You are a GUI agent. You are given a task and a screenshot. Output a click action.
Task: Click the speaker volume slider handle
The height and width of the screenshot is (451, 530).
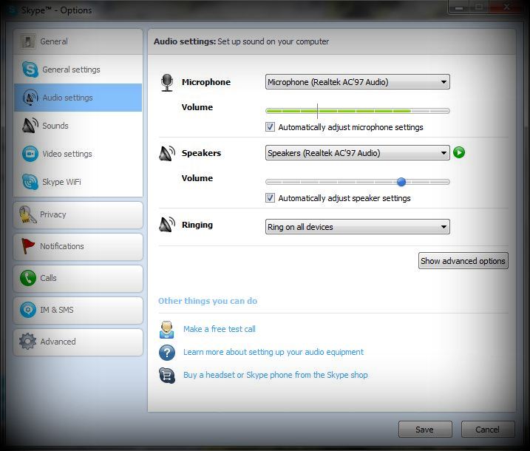click(401, 182)
